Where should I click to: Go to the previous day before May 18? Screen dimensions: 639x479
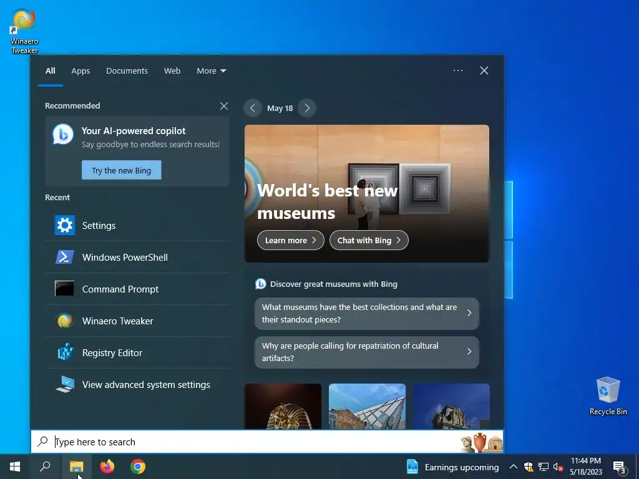[253, 109]
